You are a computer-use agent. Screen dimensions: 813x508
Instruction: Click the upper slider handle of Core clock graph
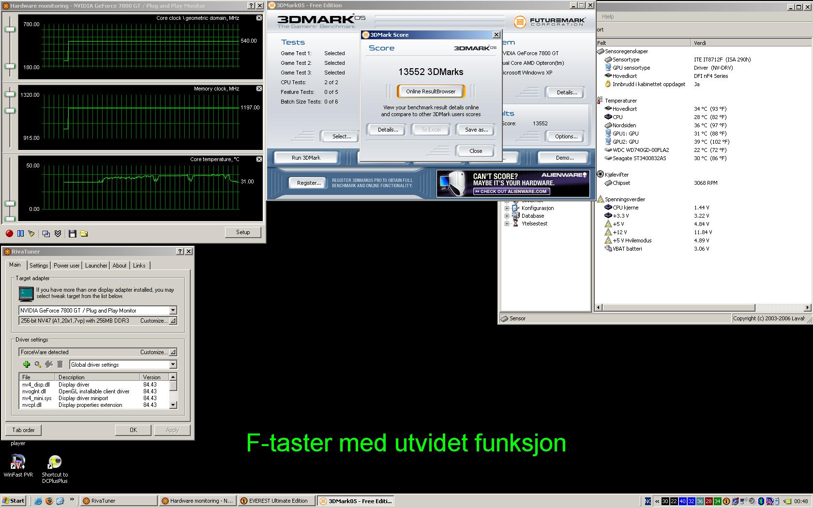tap(10, 30)
